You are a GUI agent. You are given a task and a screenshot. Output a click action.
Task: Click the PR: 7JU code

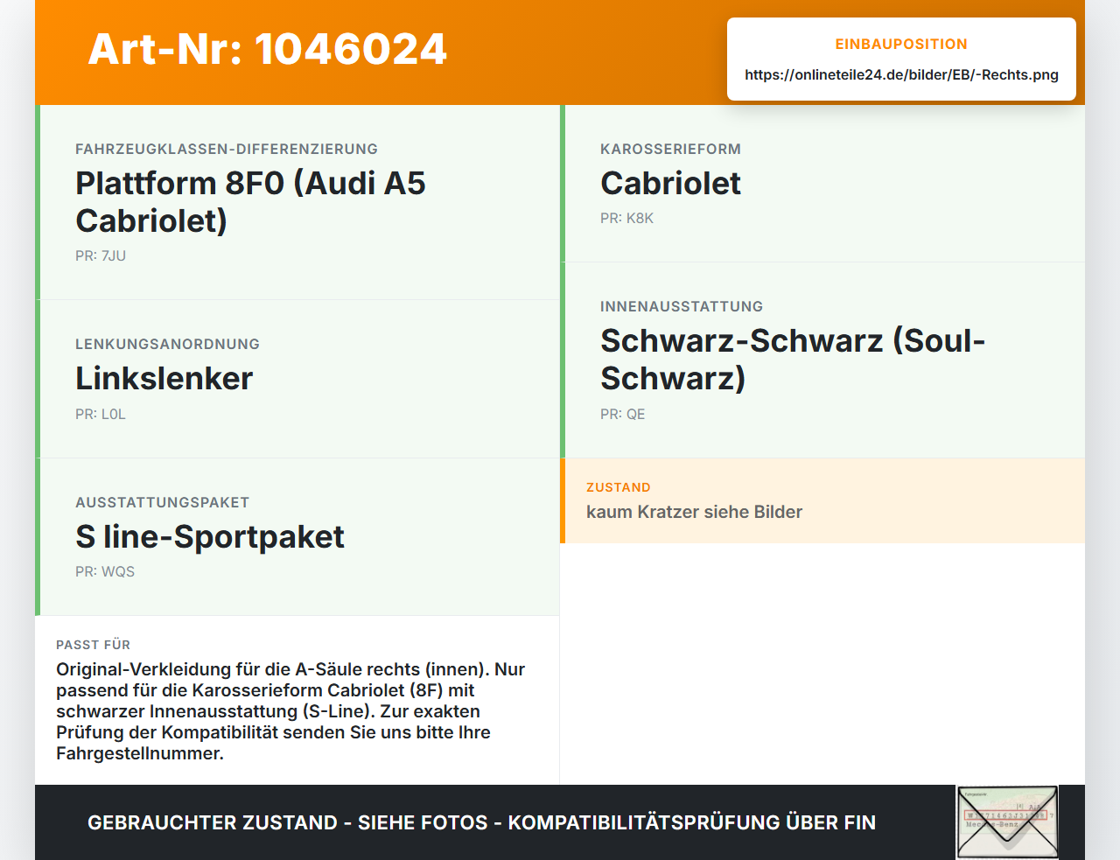point(101,256)
